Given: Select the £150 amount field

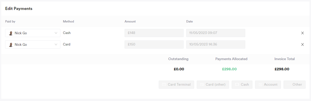Looking at the screenshot, I should coord(154,44).
